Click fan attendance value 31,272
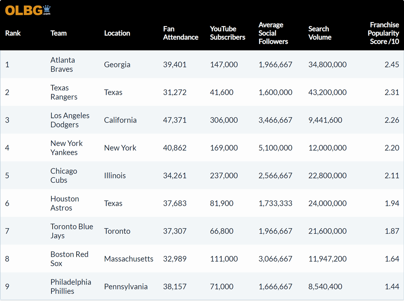404x301 pixels. tap(175, 92)
